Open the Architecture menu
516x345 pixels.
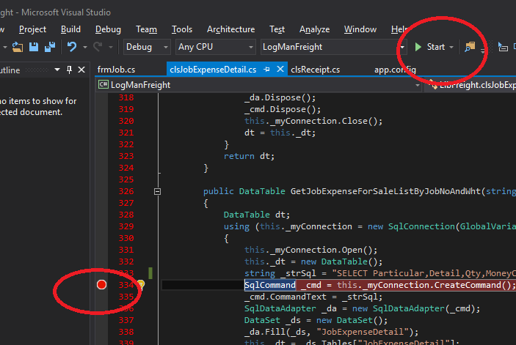click(x=230, y=29)
